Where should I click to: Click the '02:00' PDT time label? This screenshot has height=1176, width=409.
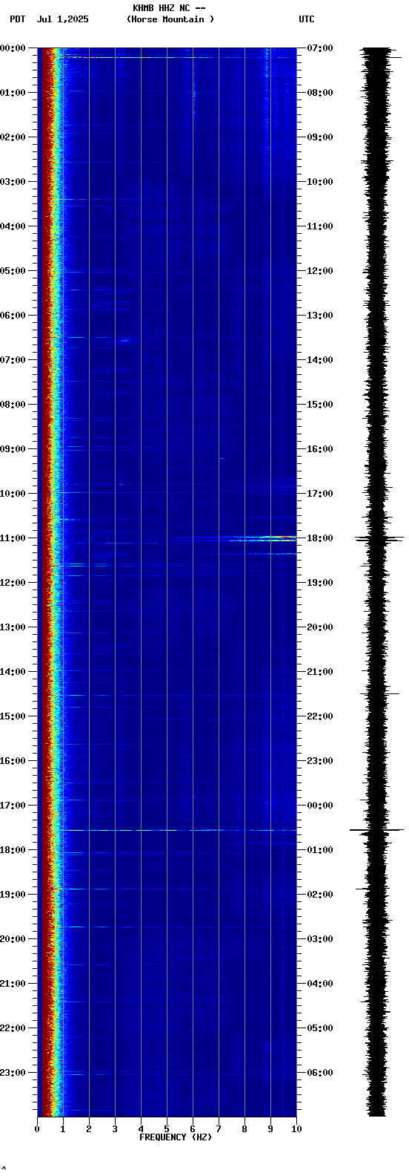(13, 137)
